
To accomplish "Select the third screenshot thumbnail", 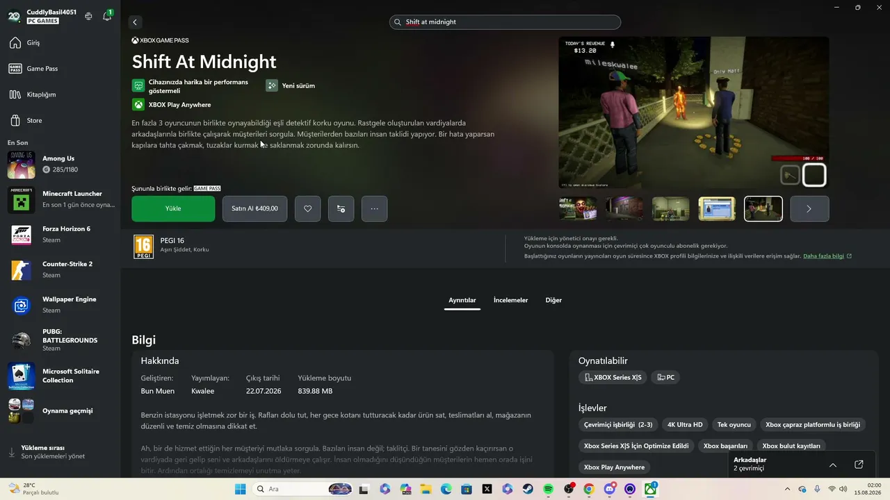I will pyautogui.click(x=670, y=208).
